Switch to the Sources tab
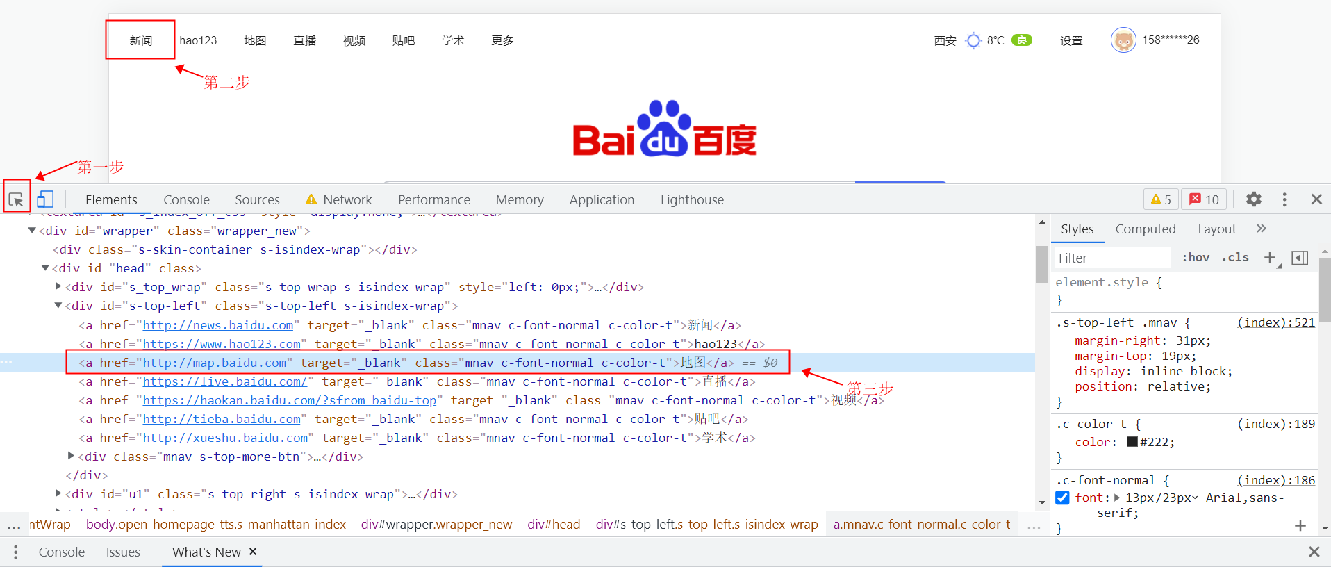 click(x=257, y=199)
